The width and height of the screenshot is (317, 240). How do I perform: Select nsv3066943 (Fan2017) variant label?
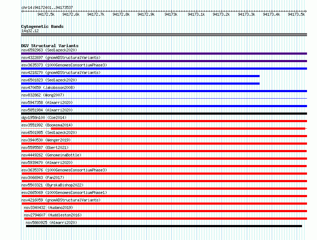coord(43,177)
